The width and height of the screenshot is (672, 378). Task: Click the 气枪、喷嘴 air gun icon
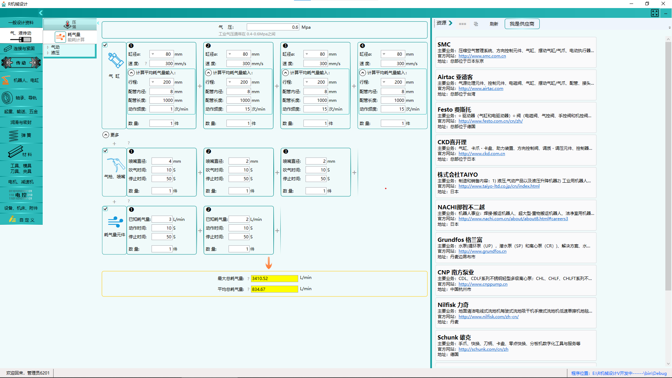(x=115, y=165)
